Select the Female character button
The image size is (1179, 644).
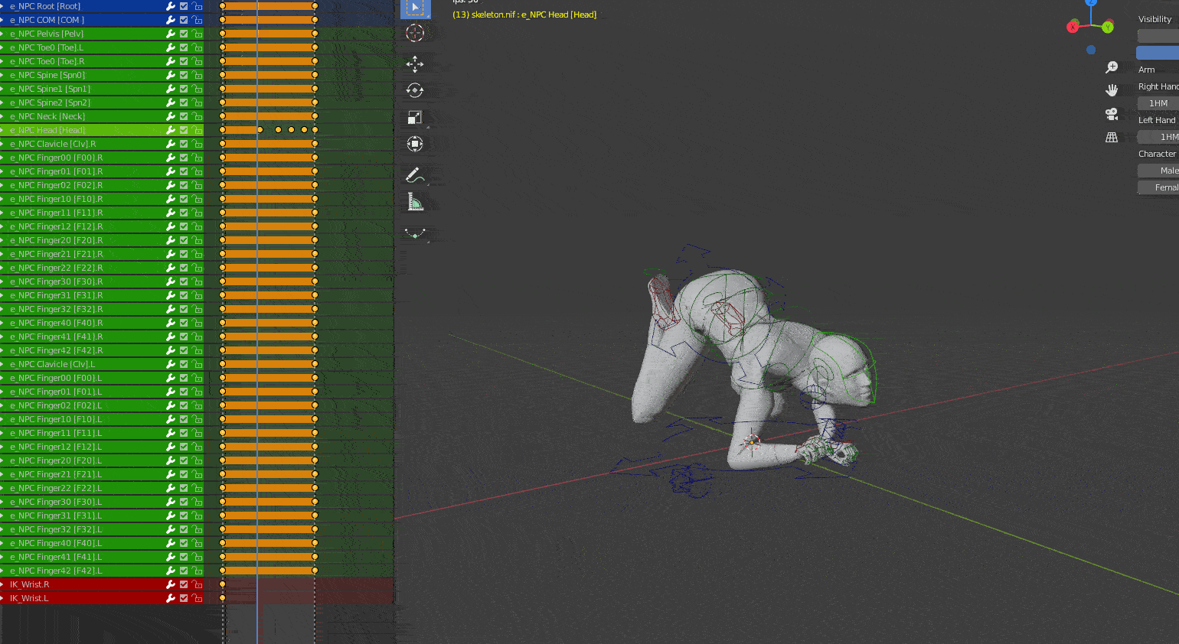tap(1158, 187)
